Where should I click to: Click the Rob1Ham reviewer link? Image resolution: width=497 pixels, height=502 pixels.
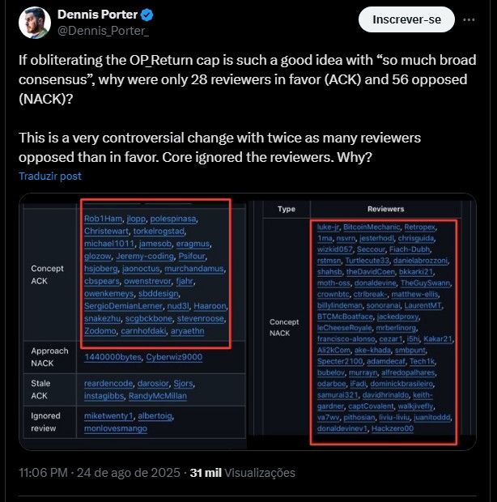pyautogui.click(x=103, y=219)
